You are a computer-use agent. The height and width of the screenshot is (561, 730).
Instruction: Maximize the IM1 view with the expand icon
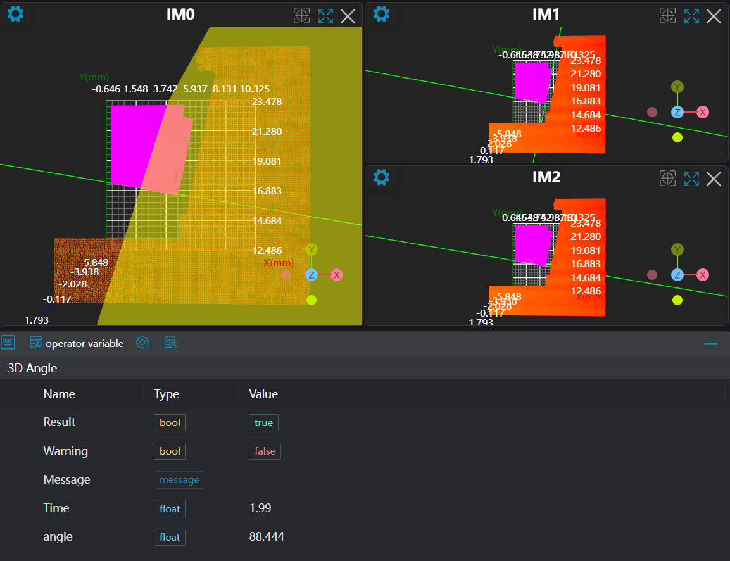coord(691,16)
